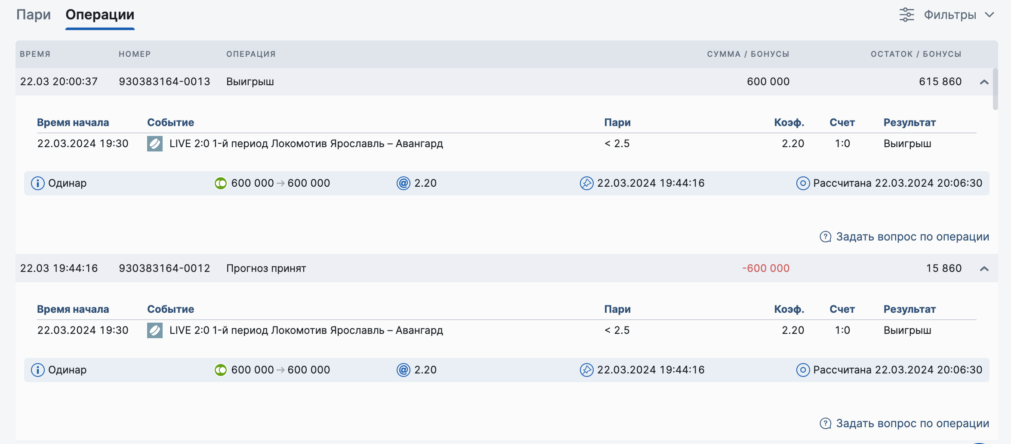1011x444 pixels.
Task: Click question mark icon in second operation
Action: click(x=825, y=424)
